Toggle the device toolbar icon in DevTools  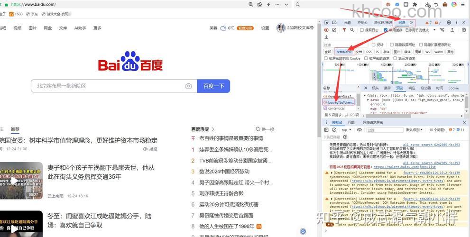tap(334, 22)
